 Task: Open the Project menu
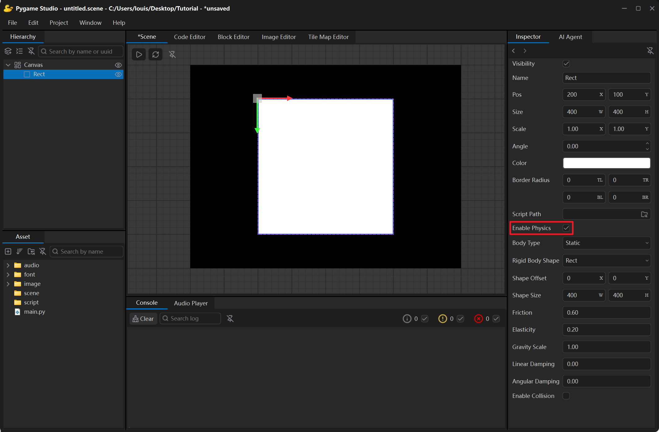tap(59, 23)
